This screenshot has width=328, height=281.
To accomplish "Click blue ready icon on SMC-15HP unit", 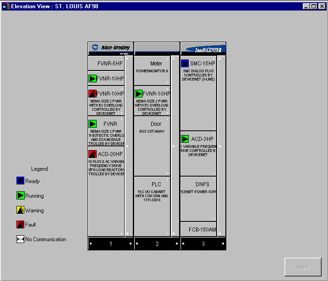I will [185, 63].
